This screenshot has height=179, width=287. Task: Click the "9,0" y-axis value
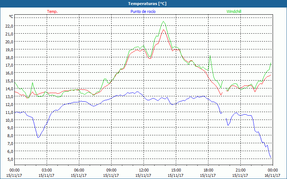[10, 128]
